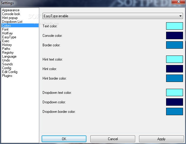Select Edit Config entry
Image resolution: width=186 pixels, height=144 pixels.
pos(20,72)
